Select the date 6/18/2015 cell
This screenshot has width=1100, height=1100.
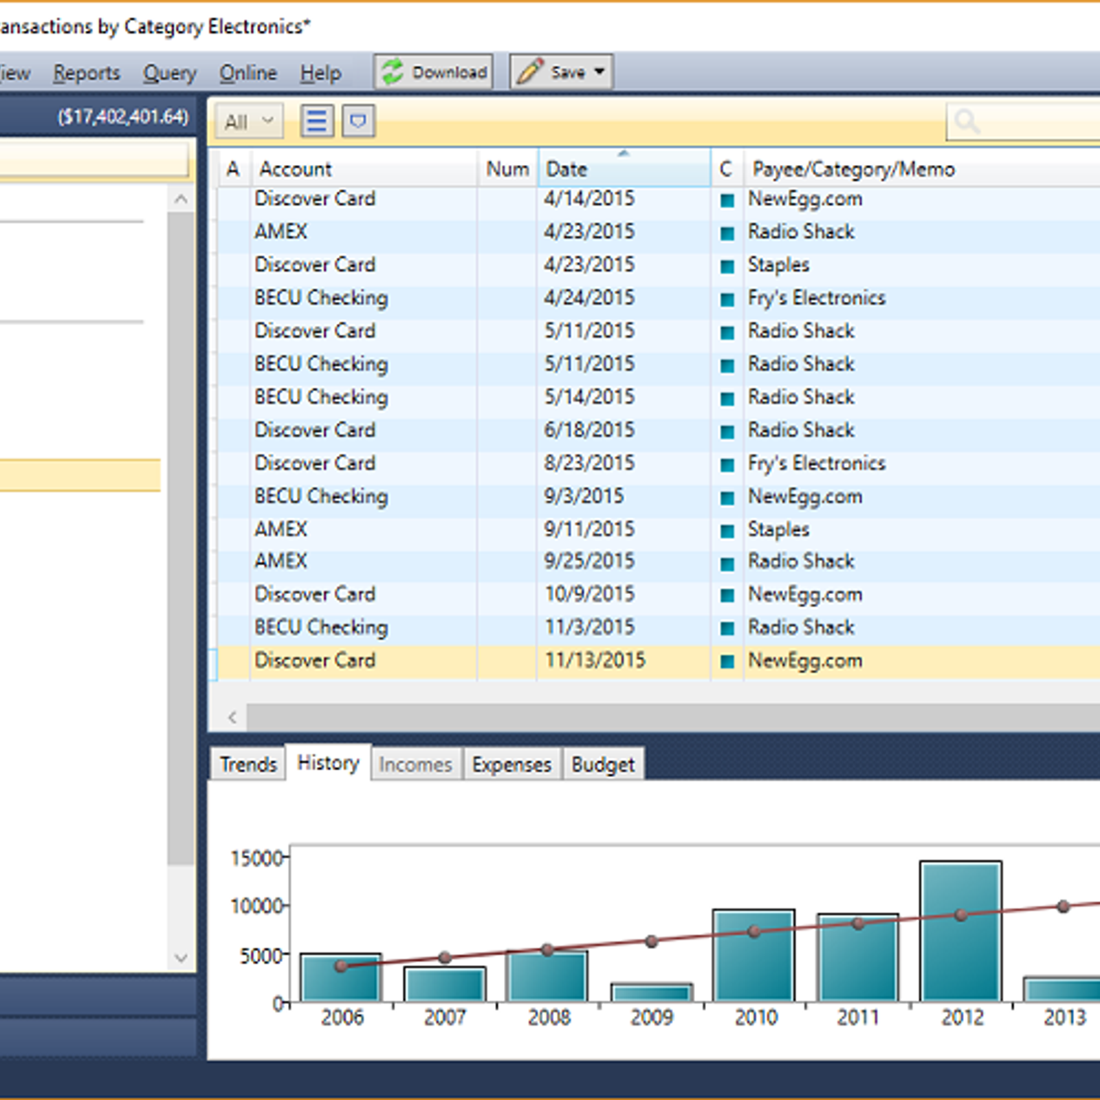[624, 430]
